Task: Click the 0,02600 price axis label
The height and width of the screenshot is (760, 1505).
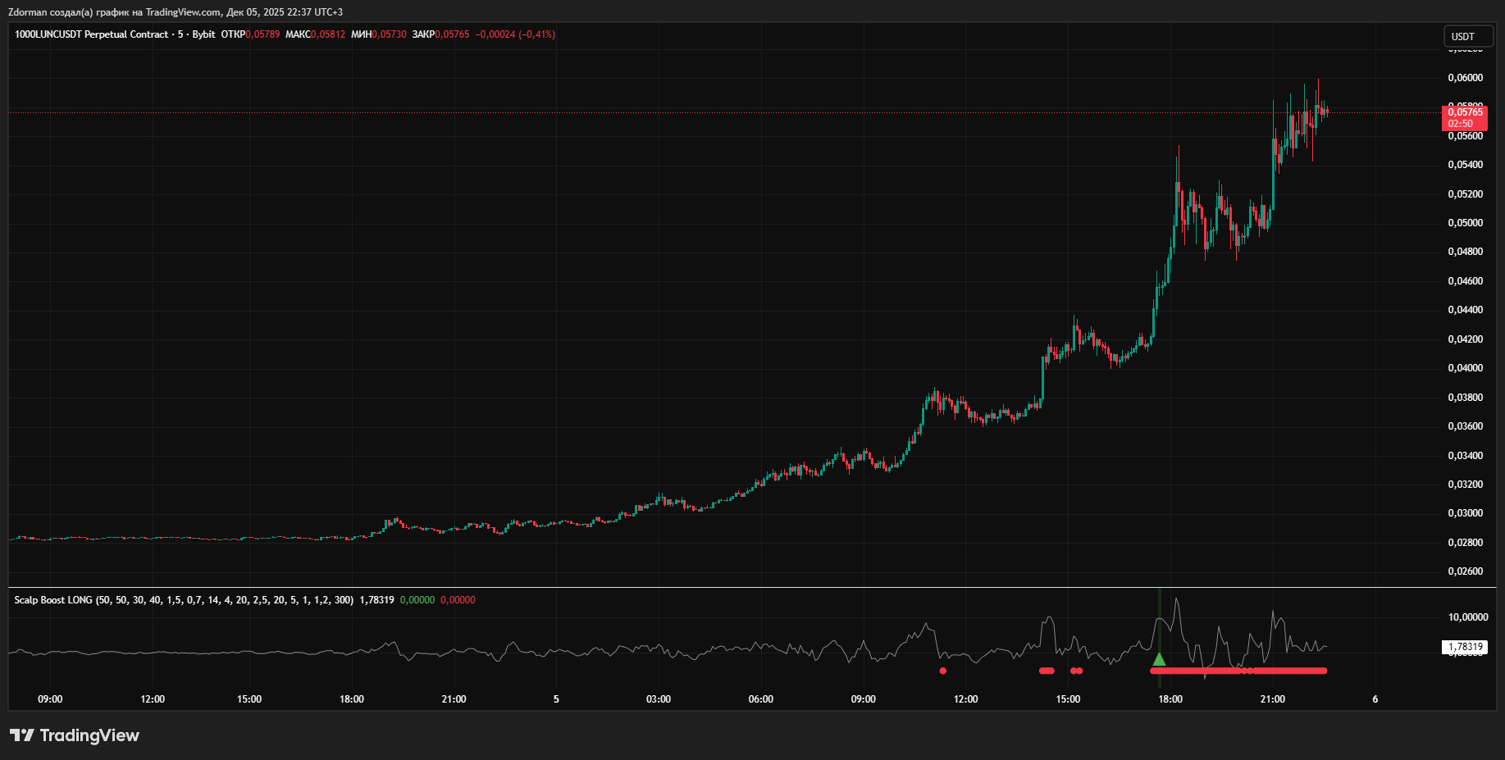Action: tap(1465, 571)
